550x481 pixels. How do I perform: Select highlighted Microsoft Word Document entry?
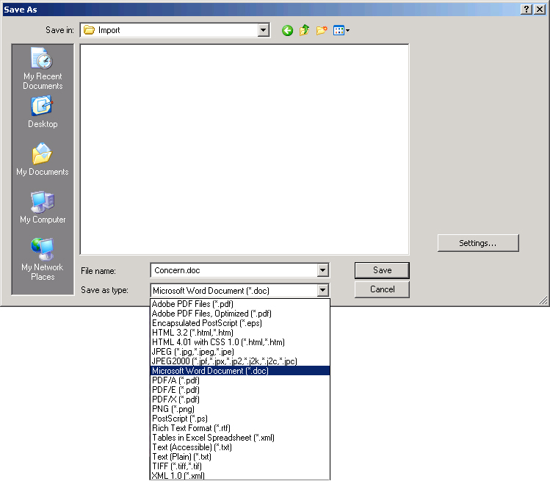[x=240, y=371]
